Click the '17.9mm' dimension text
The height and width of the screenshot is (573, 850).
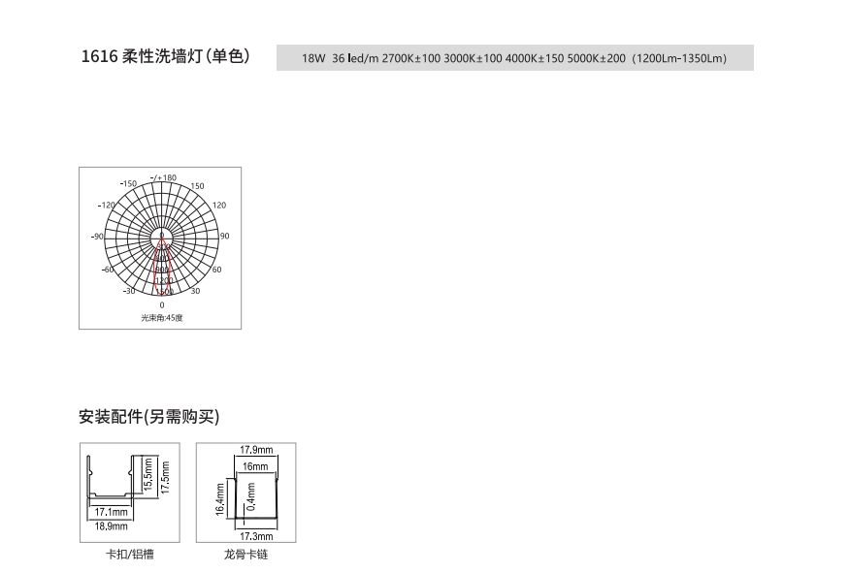coord(256,450)
